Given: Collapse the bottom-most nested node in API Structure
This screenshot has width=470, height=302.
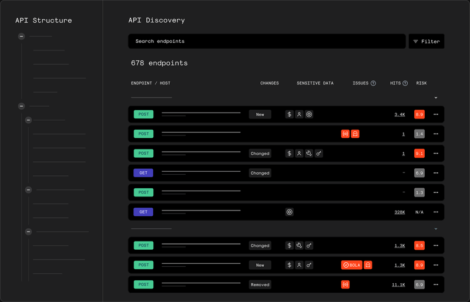Looking at the screenshot, I should pyautogui.click(x=28, y=232).
